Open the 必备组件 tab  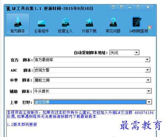click(42, 26)
